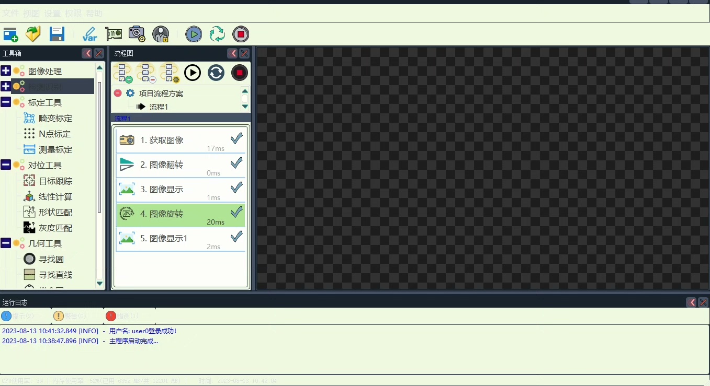Collapse the 运行日志 panel with chevron
This screenshot has width=710, height=386.
[692, 302]
